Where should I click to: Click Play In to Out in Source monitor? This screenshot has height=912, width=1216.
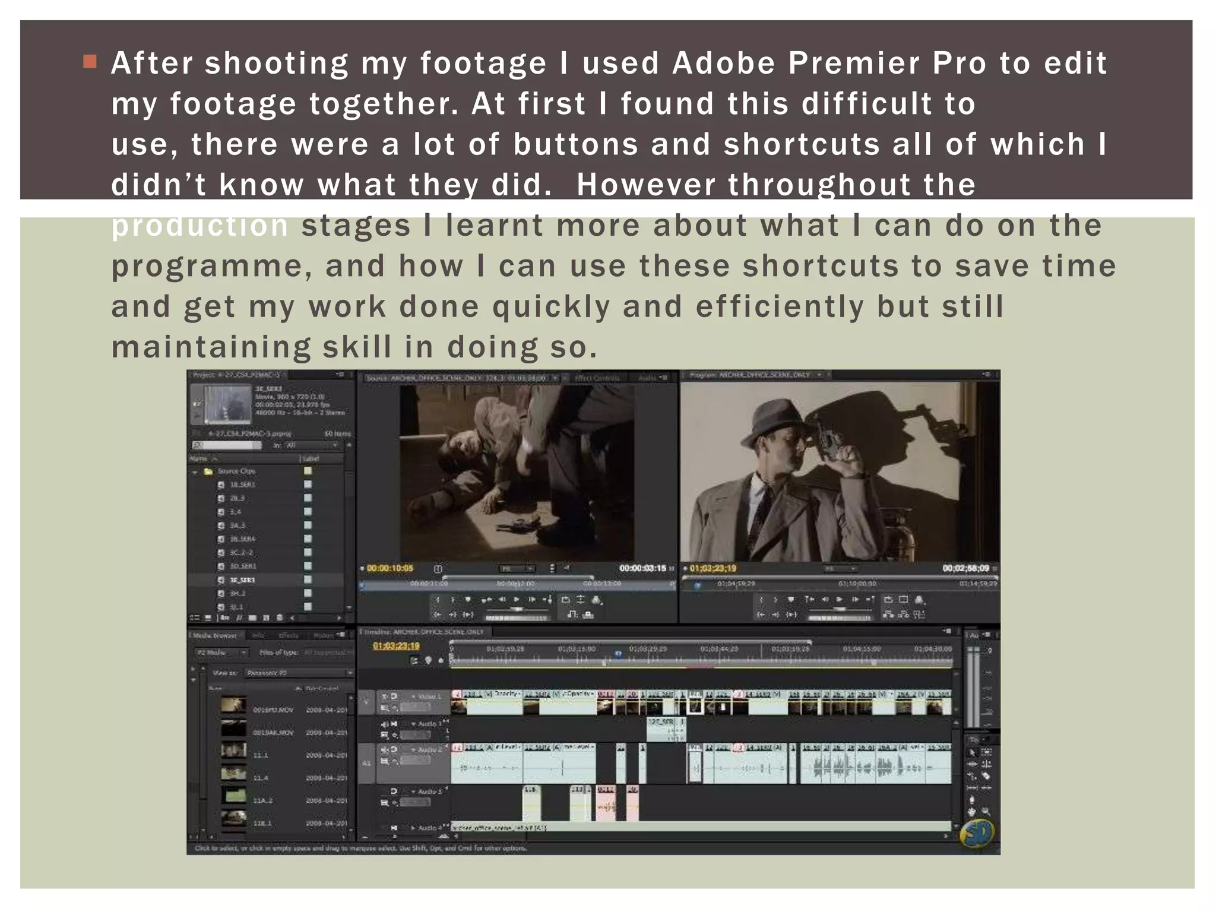[x=468, y=615]
